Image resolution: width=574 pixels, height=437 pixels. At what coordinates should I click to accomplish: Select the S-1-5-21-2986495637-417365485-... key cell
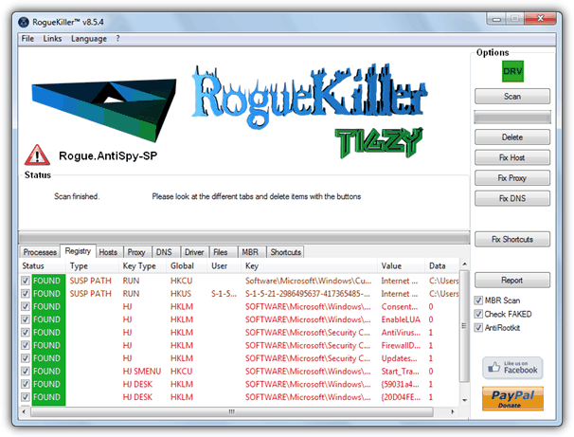(308, 294)
